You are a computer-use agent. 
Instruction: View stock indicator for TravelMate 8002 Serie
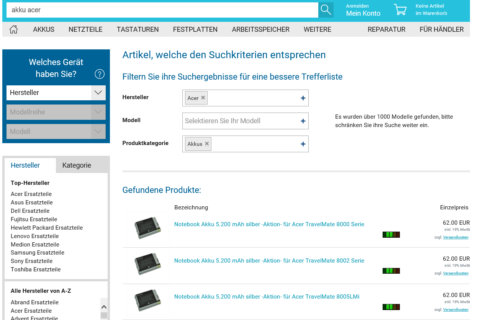click(391, 271)
